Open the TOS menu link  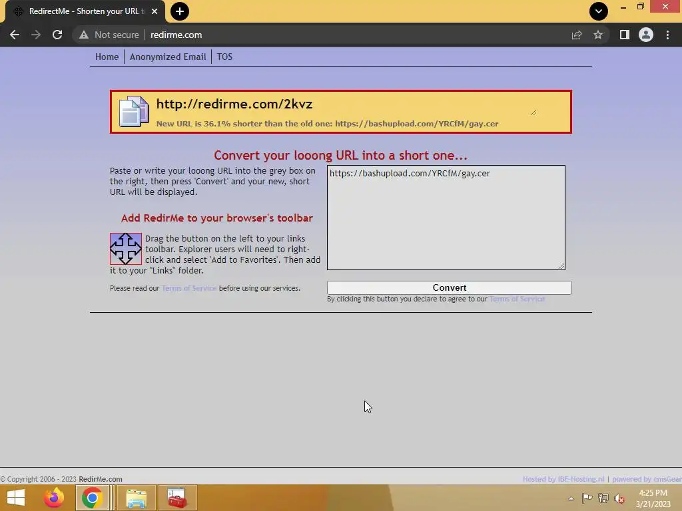224,57
